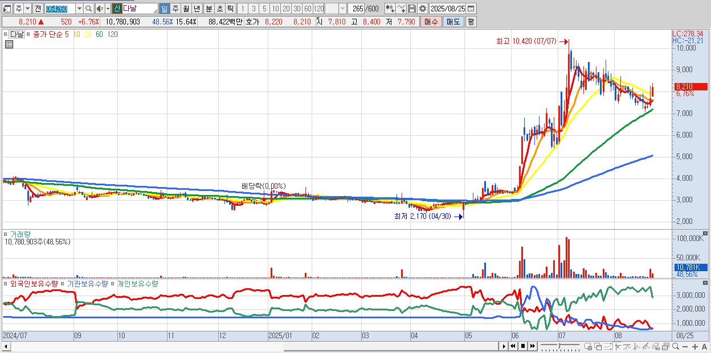The width and height of the screenshot is (711, 353).
Task: Click the speaker sound icon in toolbar
Action: (99, 9)
